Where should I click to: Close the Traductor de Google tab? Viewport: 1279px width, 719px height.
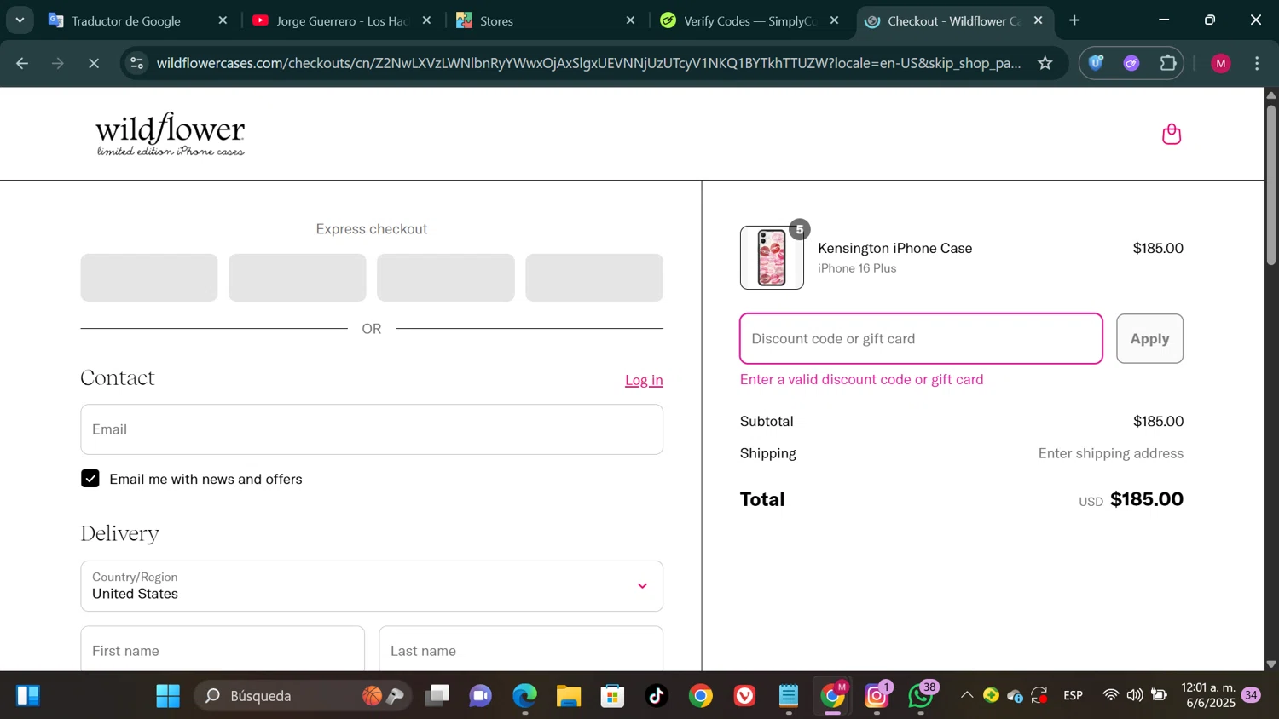[223, 20]
